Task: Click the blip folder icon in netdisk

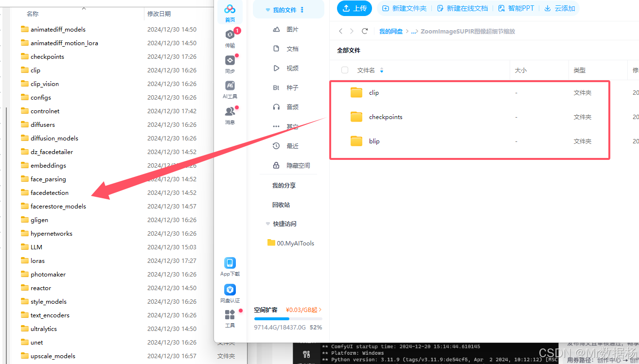Action: coord(356,141)
